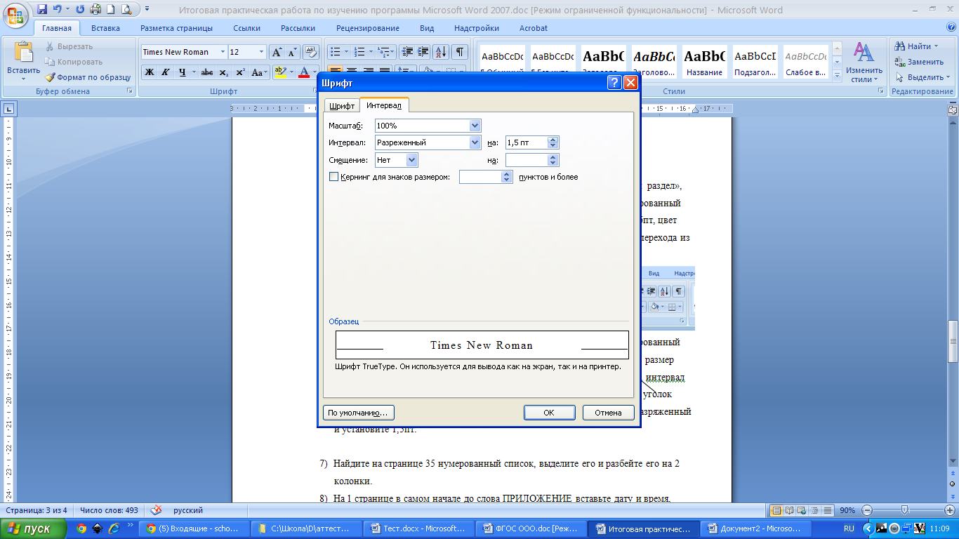959x539 pixels.
Task: Open the Ссылки ribbon tab
Action: tap(247, 28)
